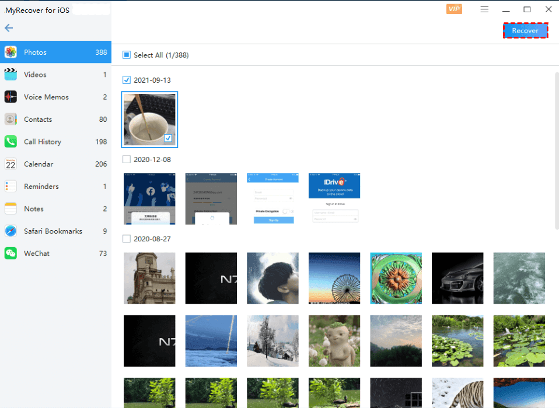Open the Calendar icon
Image resolution: width=559 pixels, height=408 pixels.
coord(11,164)
